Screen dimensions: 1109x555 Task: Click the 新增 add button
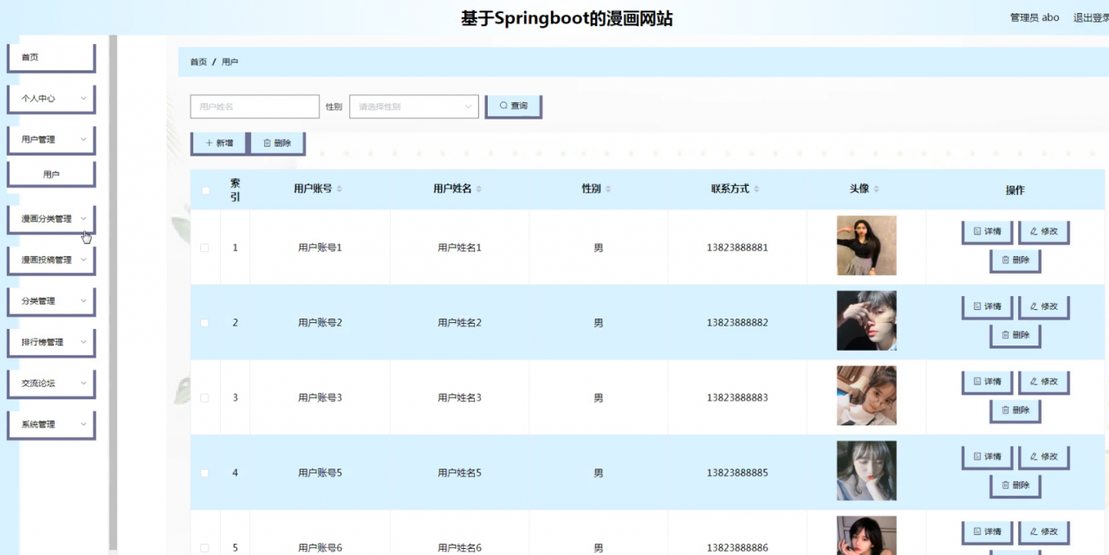tap(219, 143)
